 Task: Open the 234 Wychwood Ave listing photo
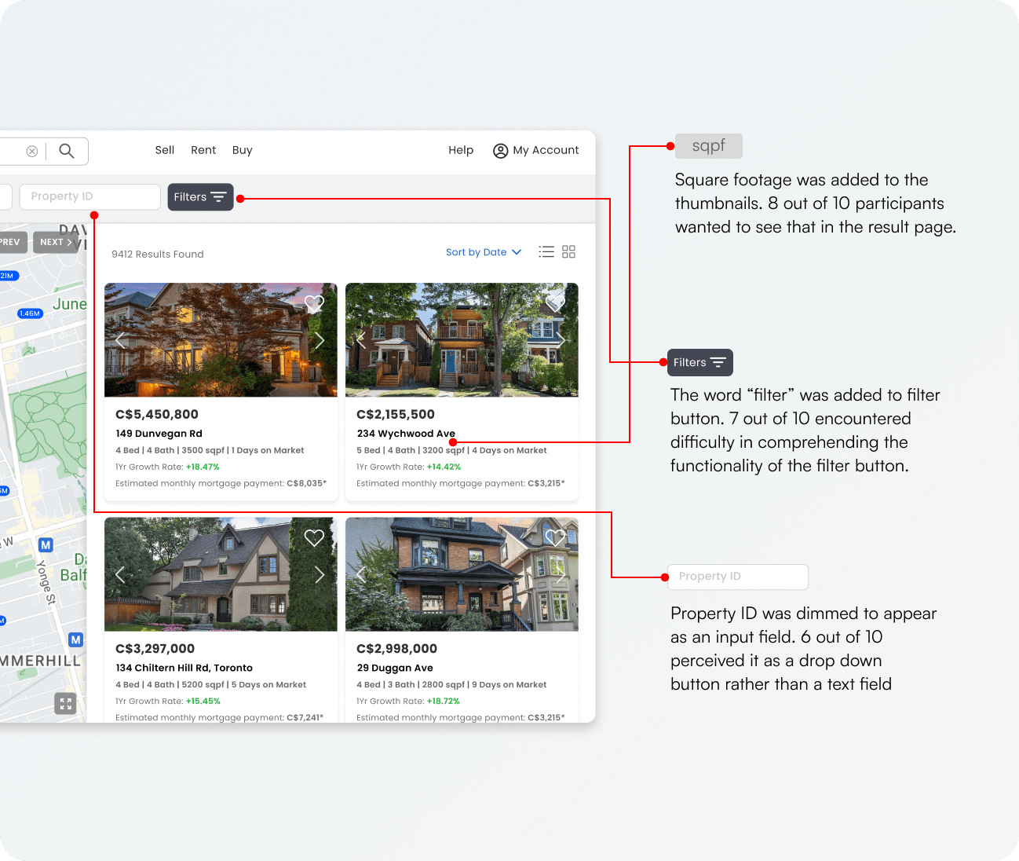click(462, 340)
